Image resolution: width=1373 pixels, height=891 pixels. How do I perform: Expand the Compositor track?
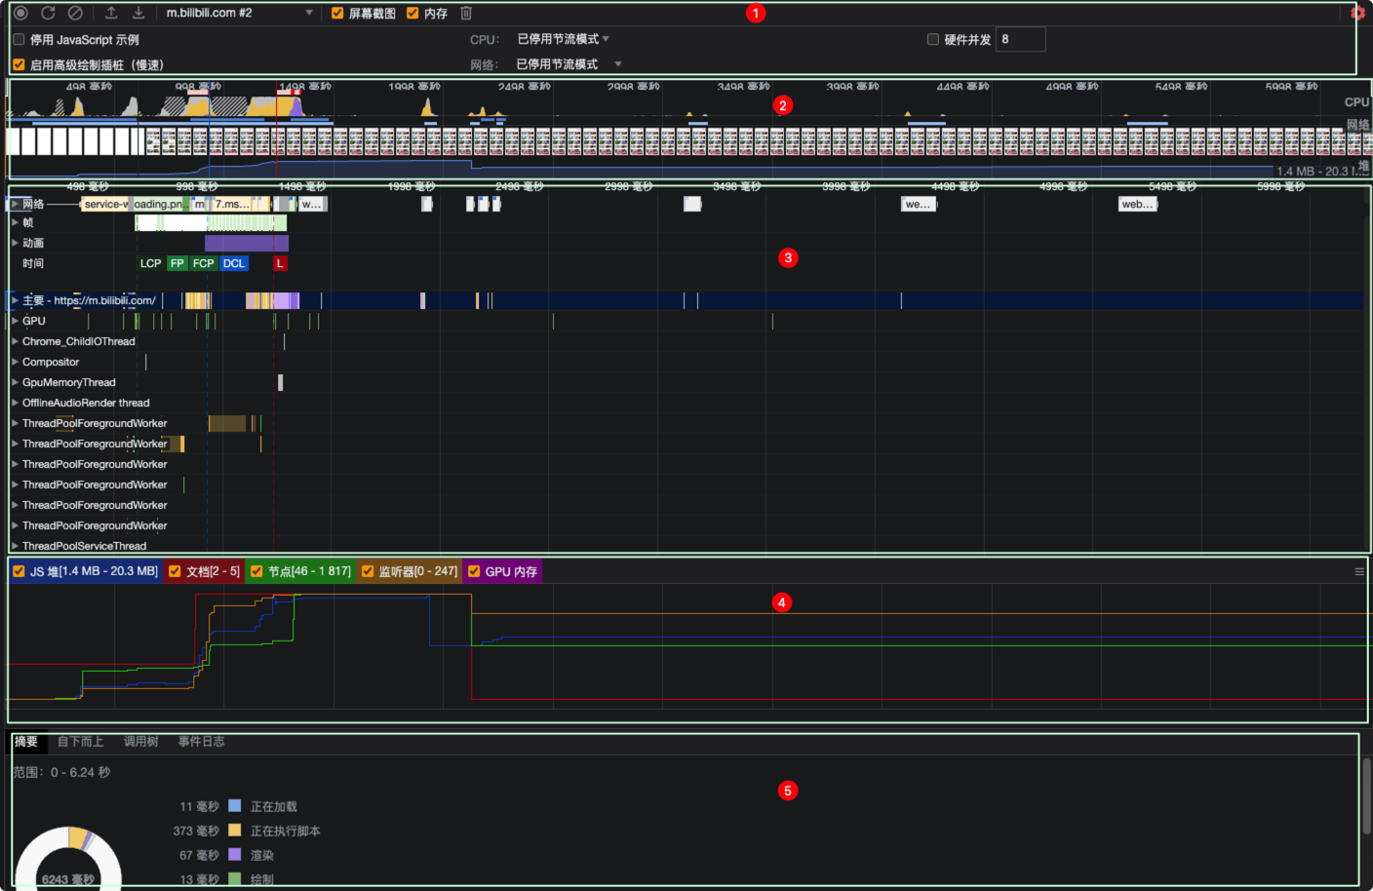click(x=15, y=362)
